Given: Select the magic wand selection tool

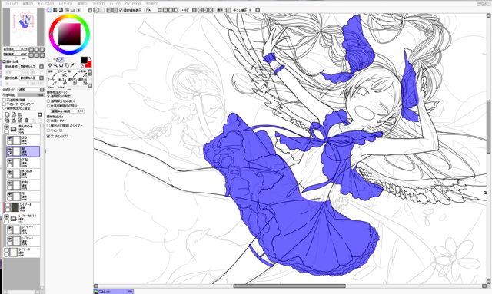Looking at the screenshot, I should tap(61, 60).
